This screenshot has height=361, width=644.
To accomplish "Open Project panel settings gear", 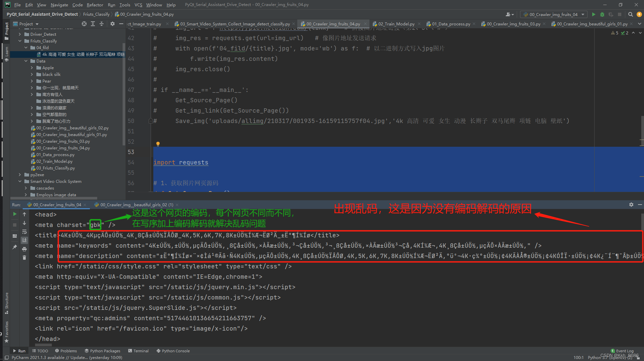I will pyautogui.click(x=113, y=24).
